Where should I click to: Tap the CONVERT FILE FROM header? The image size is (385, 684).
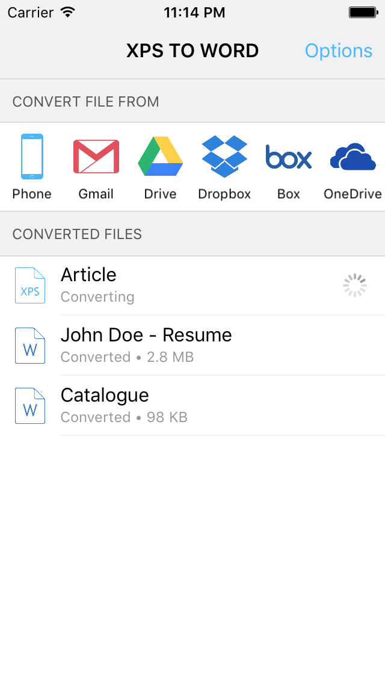point(85,102)
